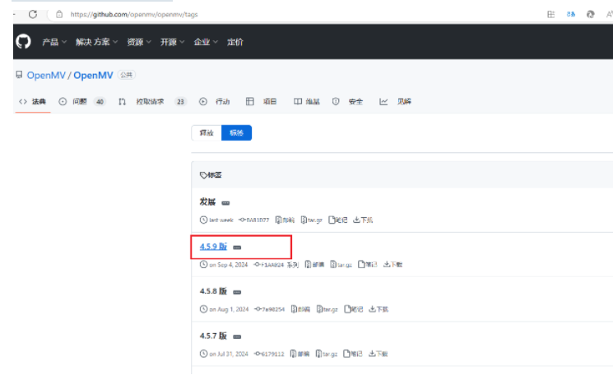Switch to the 维基 (Wiki) tab

tap(307, 102)
